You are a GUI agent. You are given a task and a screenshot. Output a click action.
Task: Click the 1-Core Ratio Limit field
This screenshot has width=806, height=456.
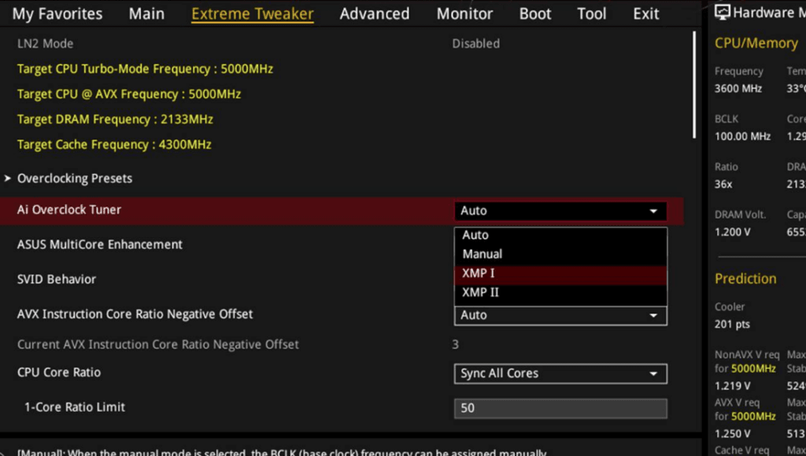(560, 408)
